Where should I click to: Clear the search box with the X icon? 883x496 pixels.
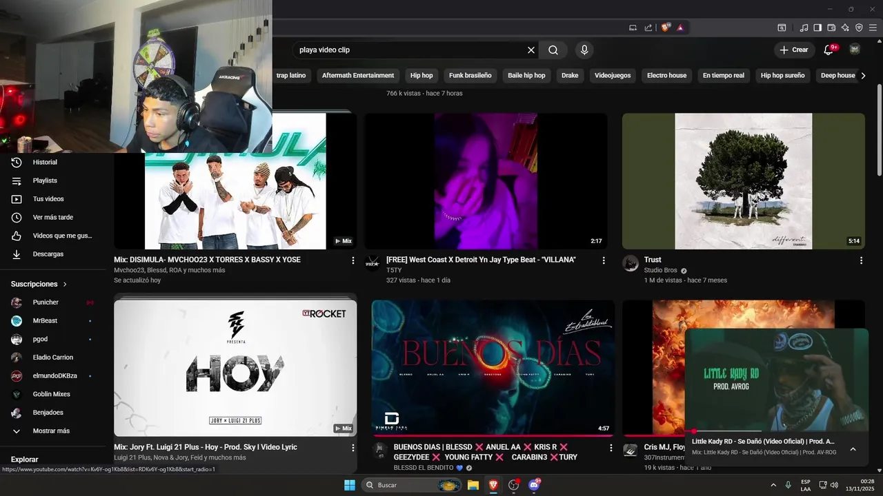(x=531, y=50)
